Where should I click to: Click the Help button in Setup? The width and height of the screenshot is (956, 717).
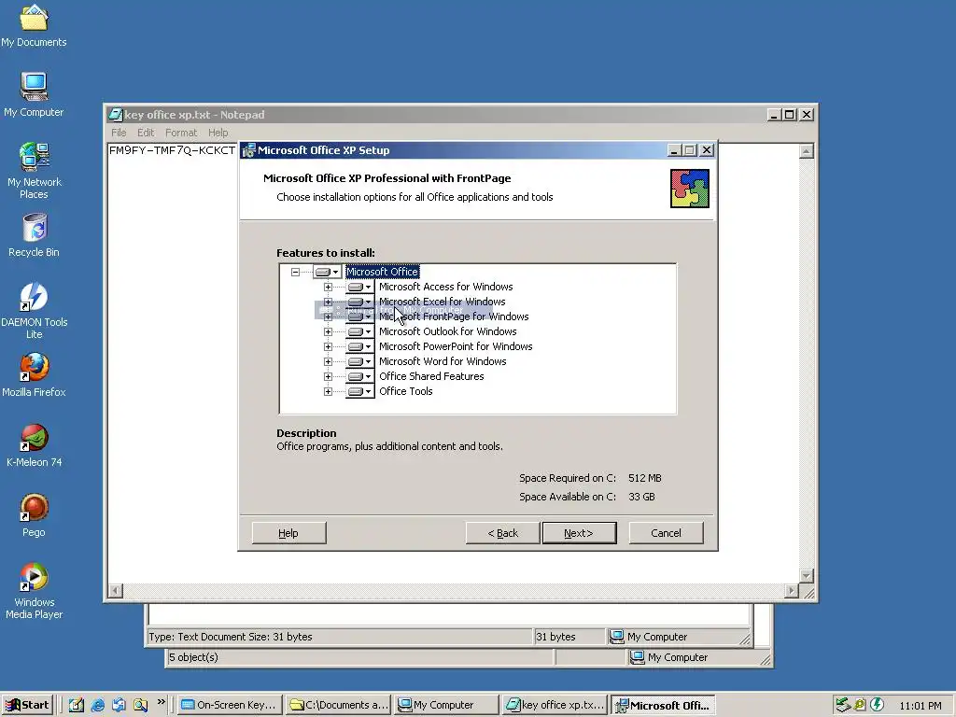(288, 533)
